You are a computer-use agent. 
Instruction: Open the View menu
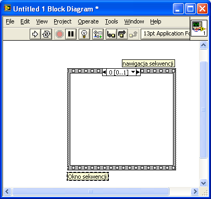tap(42, 21)
